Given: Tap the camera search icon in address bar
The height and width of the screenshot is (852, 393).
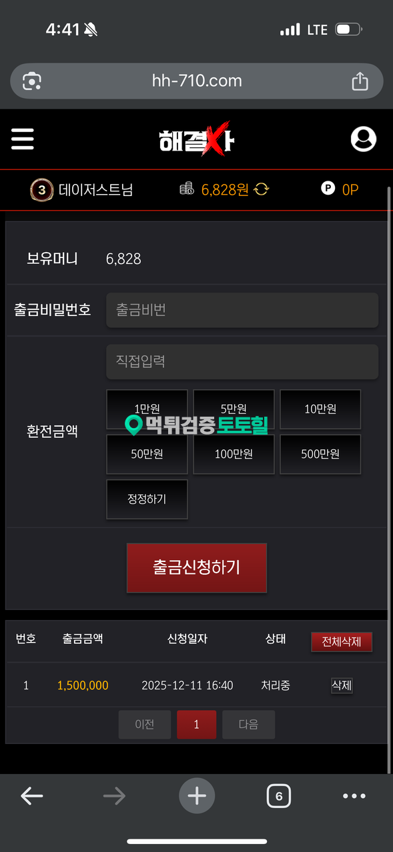Looking at the screenshot, I should [32, 81].
